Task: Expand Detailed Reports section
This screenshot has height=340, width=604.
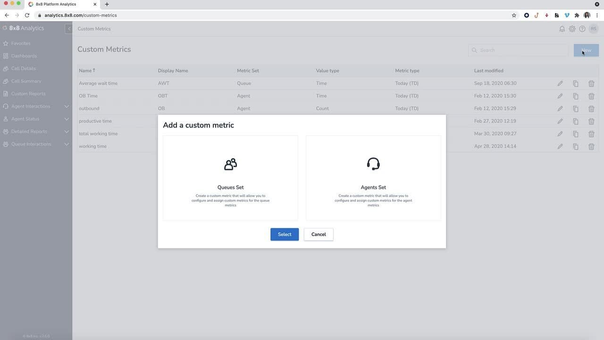Action: (36, 131)
